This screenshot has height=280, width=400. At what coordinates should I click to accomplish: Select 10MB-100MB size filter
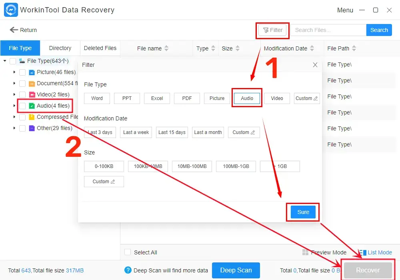pos(192,166)
